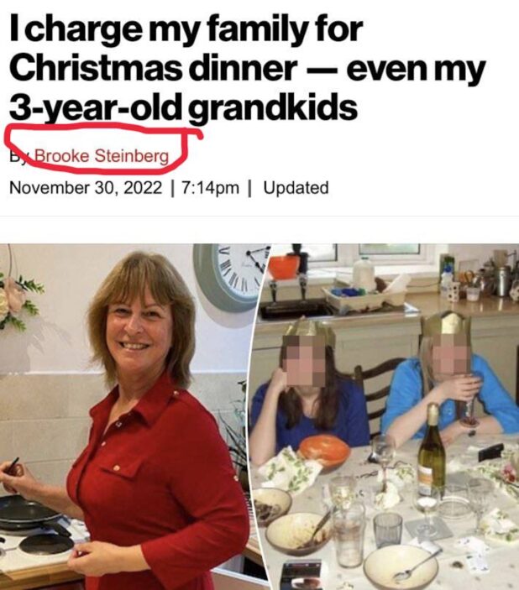The image size is (519, 590).
Task: Click the wine bottle on the table
Action: click(432, 450)
